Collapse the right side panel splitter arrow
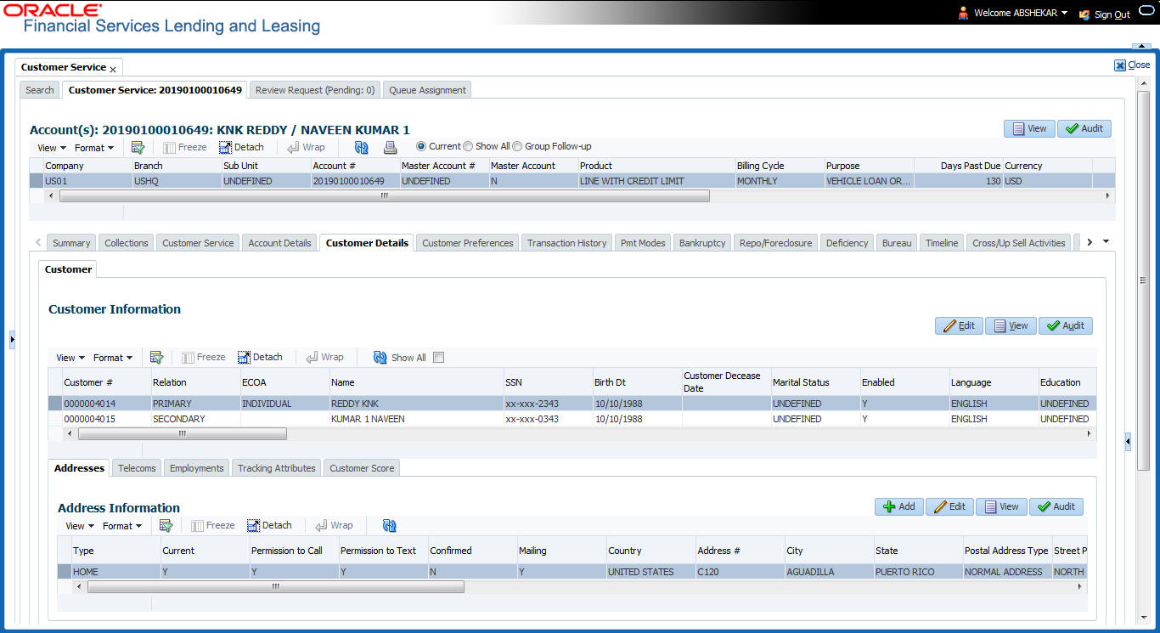Viewport: 1160px width, 633px height. pyautogui.click(x=1128, y=442)
